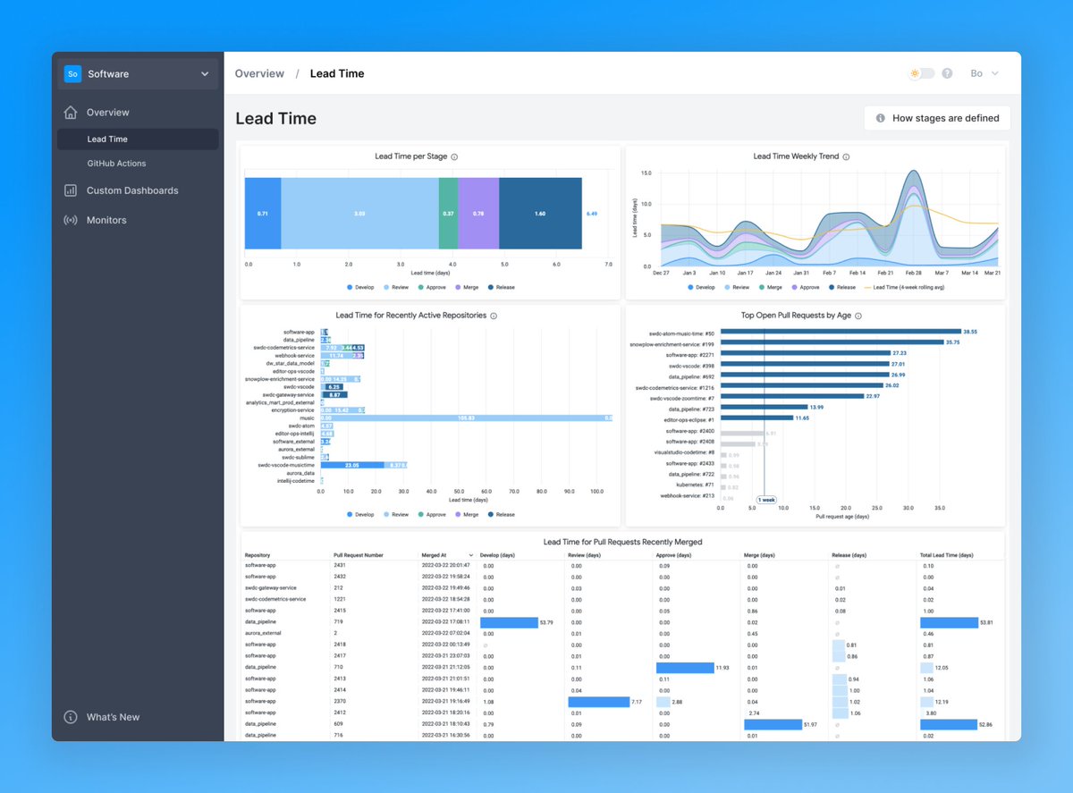Show info for Recently Active Repositories chart
This screenshot has height=793, width=1073.
(x=494, y=316)
